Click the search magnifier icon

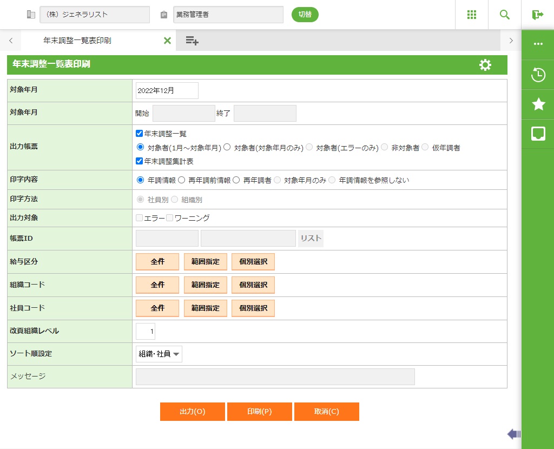[x=505, y=15]
